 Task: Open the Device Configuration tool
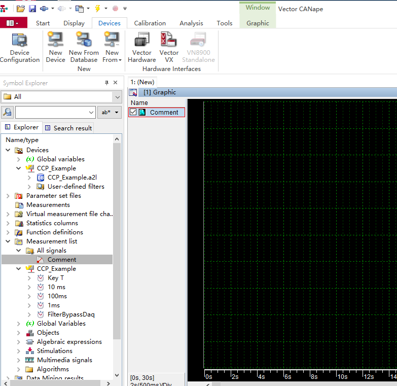coord(19,48)
